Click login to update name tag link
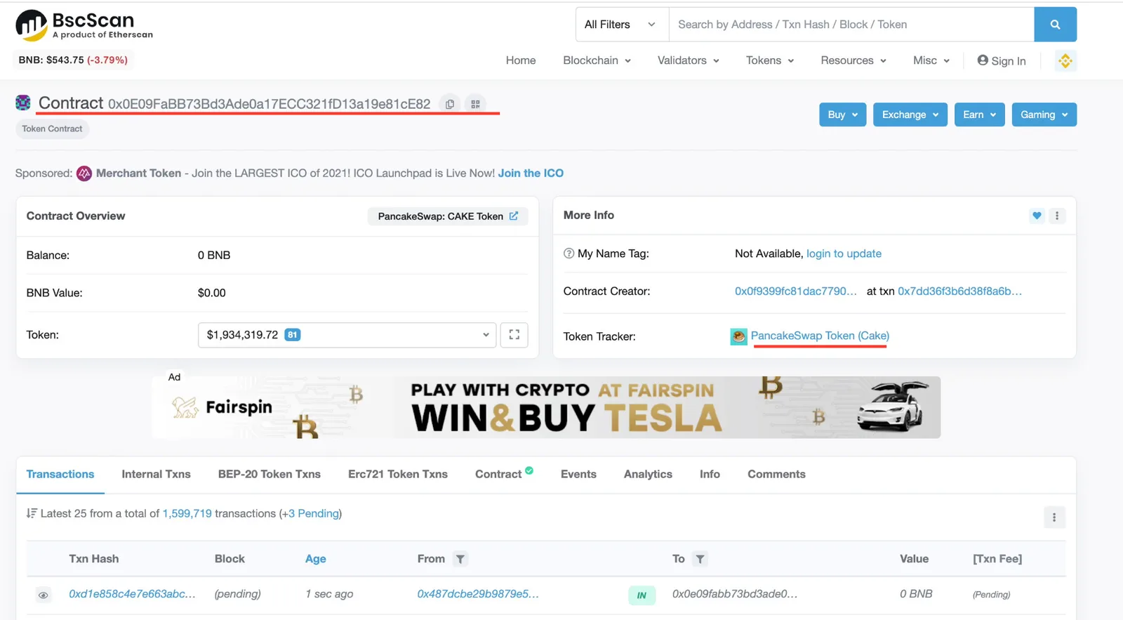The width and height of the screenshot is (1123, 620). [844, 253]
